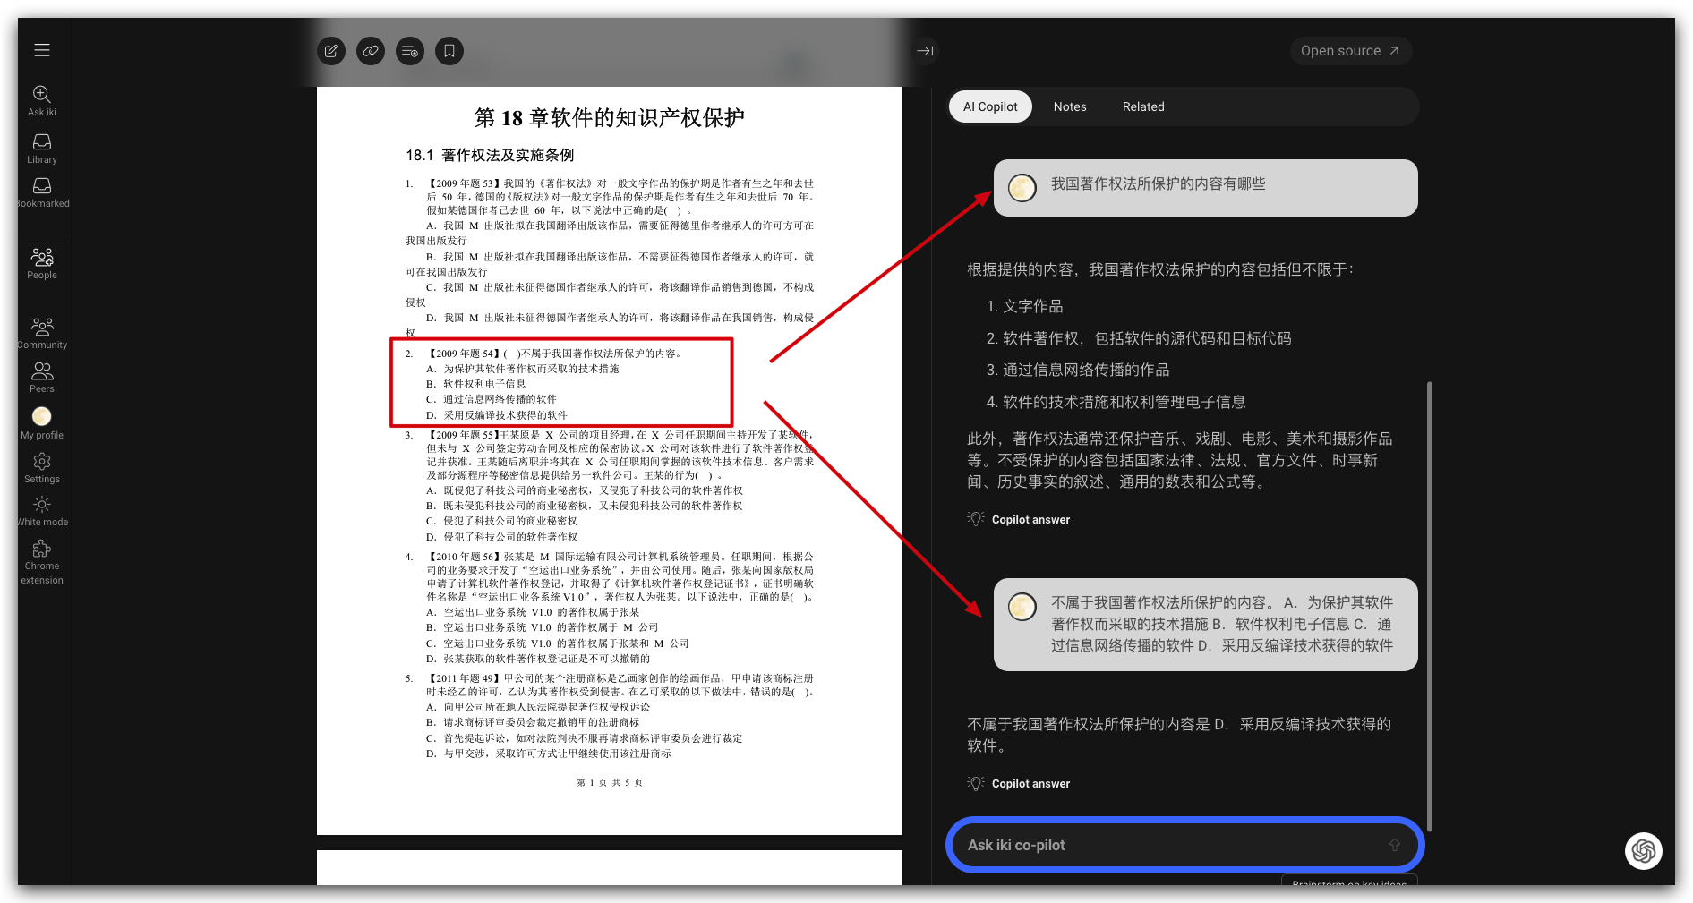
Task: Click the first Copilot answer lightbulb icon
Action: [976, 519]
